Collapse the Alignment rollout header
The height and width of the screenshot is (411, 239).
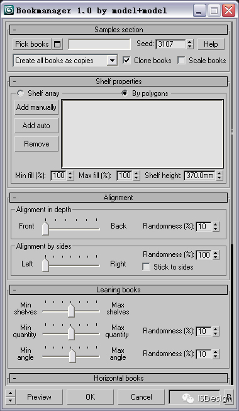pos(119,198)
